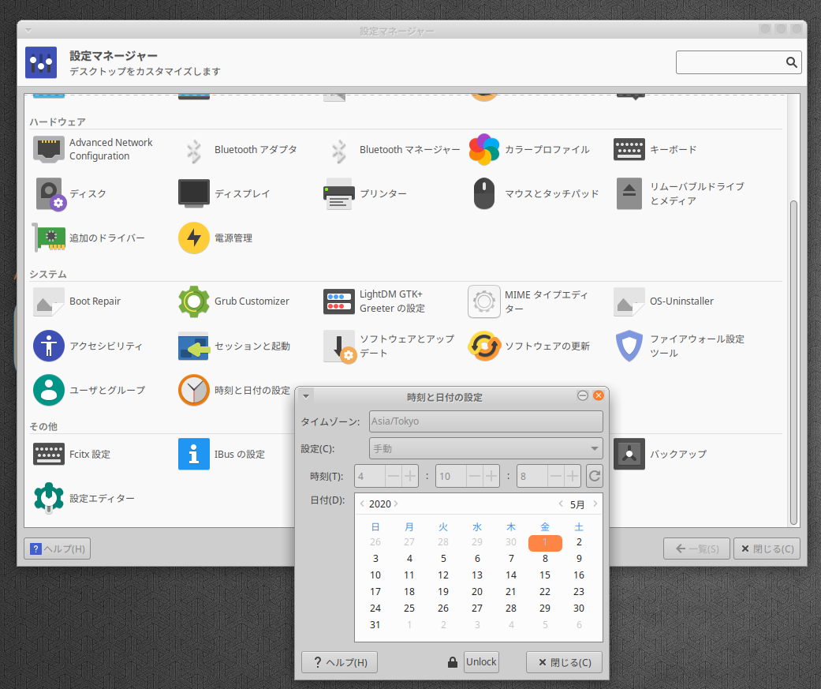This screenshot has height=689, width=821.
Task: Click the タイムゾーン Asia/Tokyo field
Action: 486,421
